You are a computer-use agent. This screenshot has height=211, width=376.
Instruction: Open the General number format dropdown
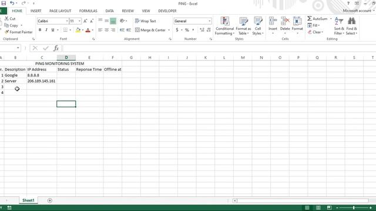pos(209,21)
